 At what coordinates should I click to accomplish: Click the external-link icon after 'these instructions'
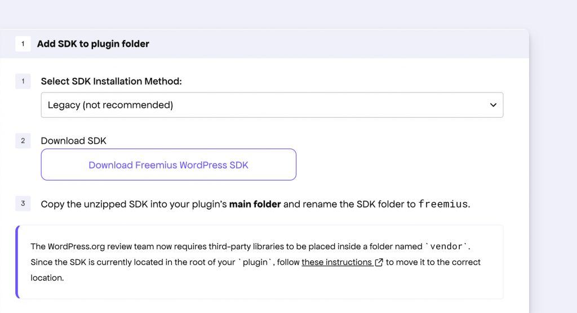[379, 262]
